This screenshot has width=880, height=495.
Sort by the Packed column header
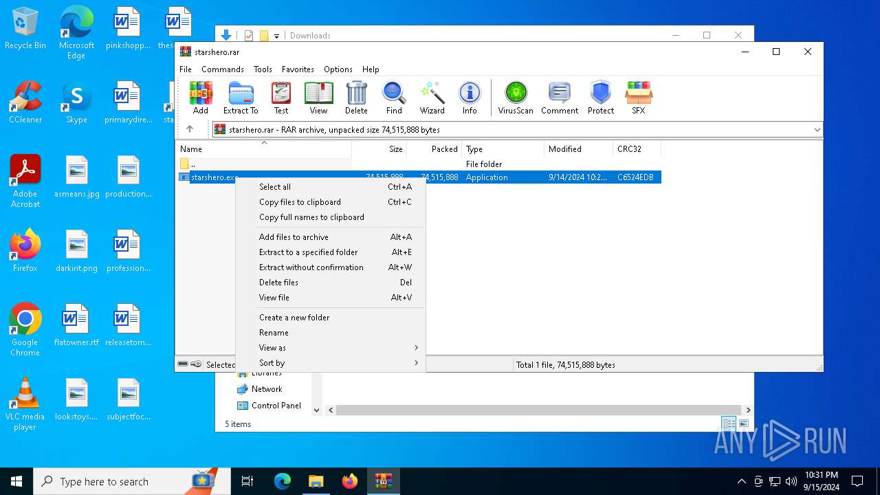tap(434, 149)
